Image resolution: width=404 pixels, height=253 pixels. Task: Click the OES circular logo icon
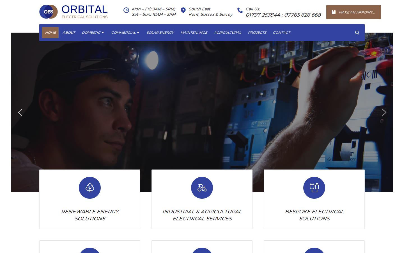pos(49,12)
